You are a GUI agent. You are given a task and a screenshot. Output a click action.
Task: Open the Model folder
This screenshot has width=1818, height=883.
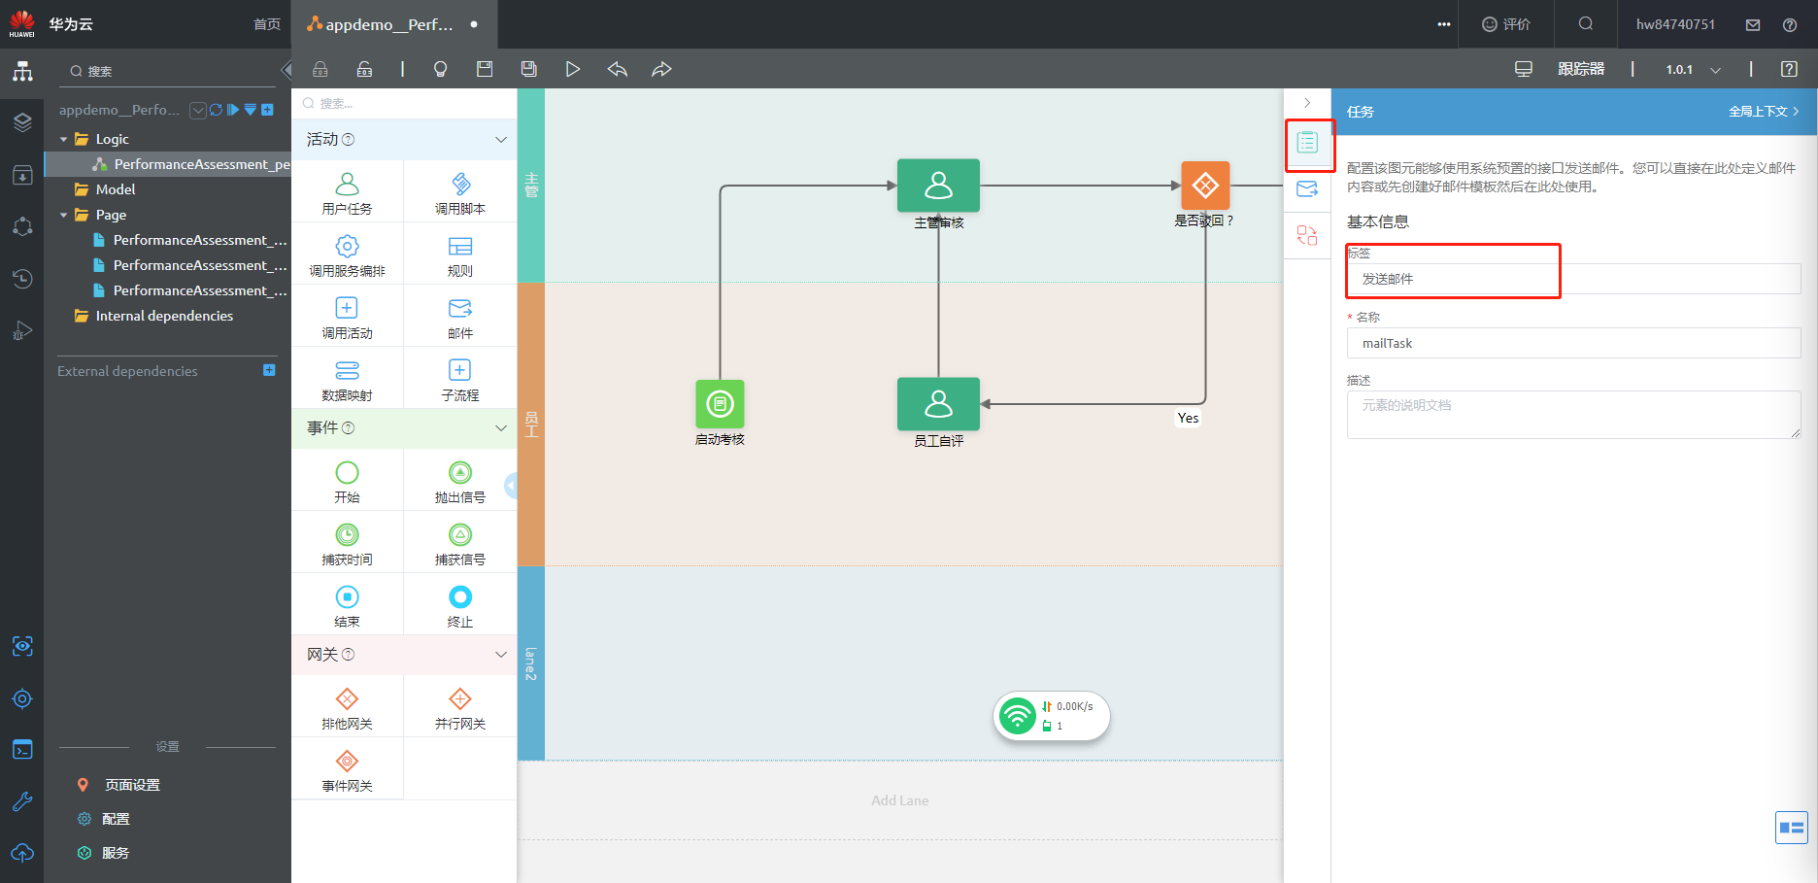(116, 189)
